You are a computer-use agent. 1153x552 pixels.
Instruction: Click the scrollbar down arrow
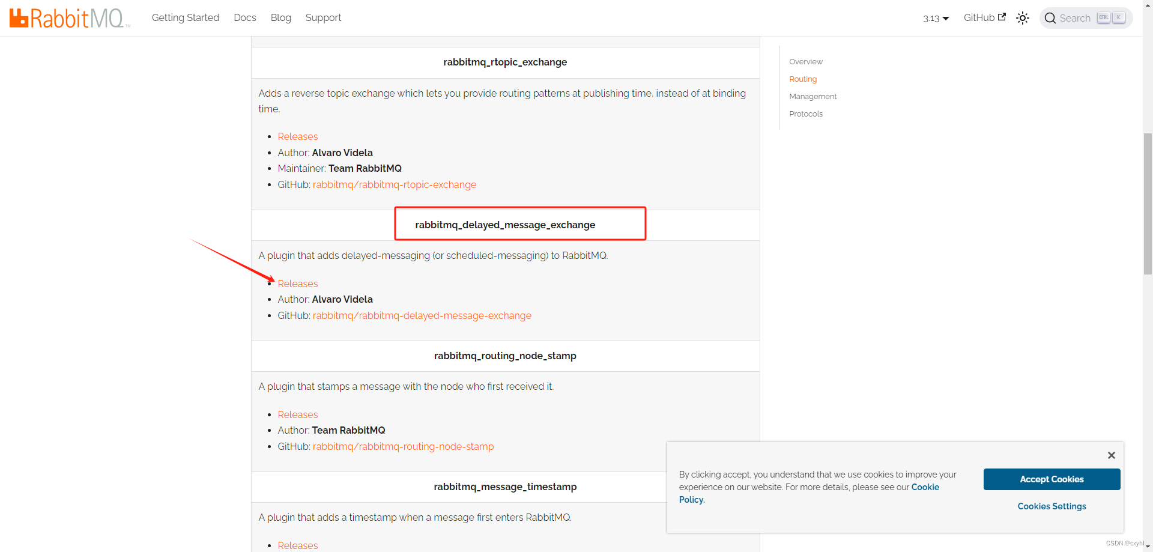[x=1148, y=547]
